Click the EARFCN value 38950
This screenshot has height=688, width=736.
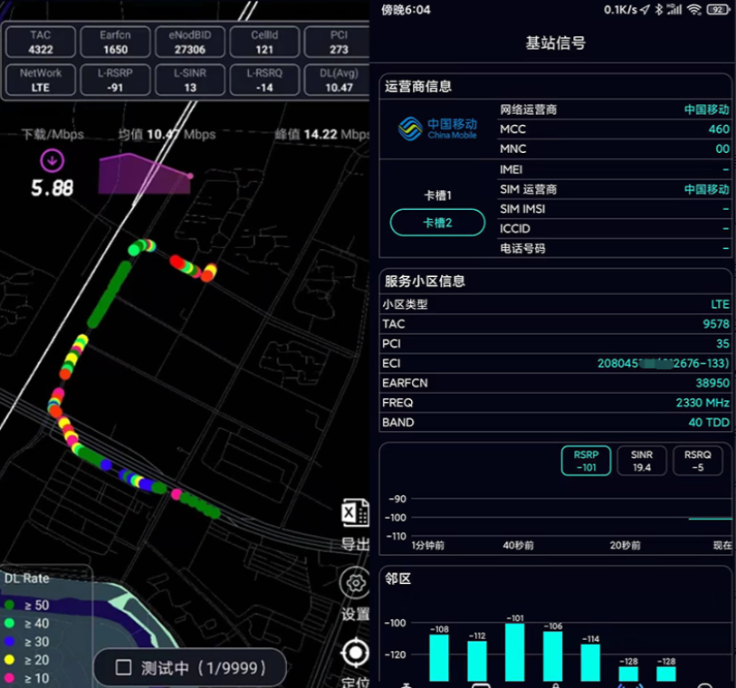[712, 383]
